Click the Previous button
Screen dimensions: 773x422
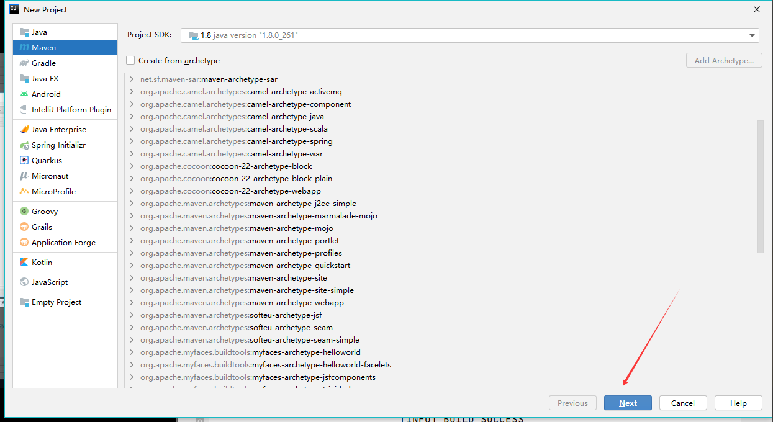572,403
